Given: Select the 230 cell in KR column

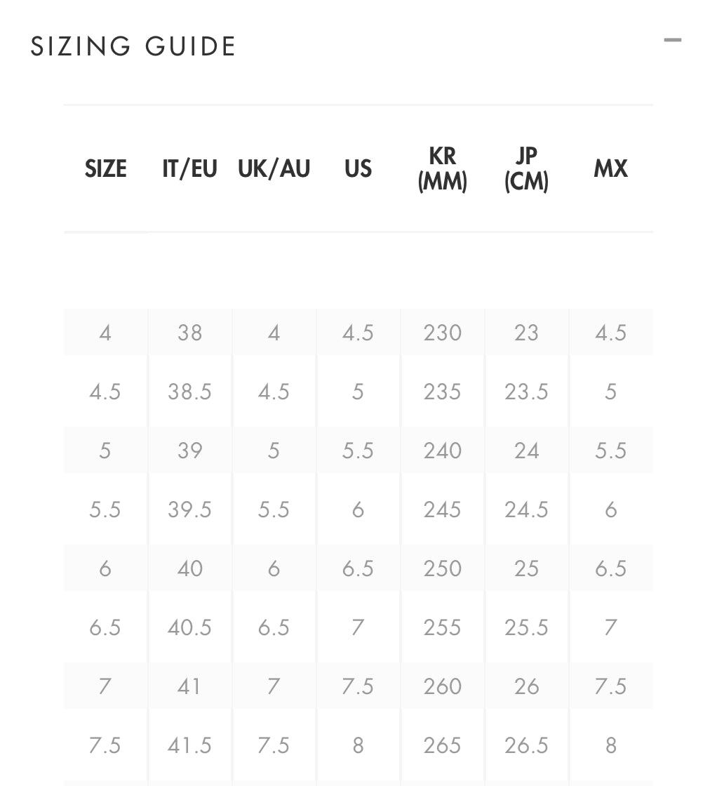Looking at the screenshot, I should pos(442,332).
